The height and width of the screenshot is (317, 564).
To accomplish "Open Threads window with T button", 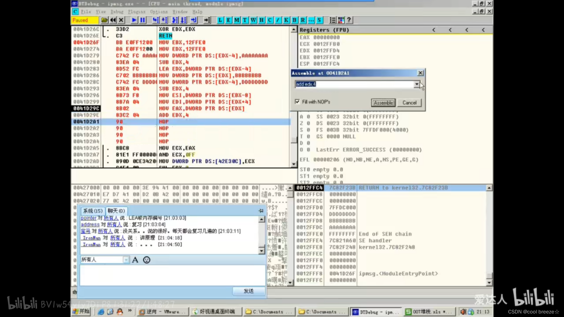I will click(245, 20).
